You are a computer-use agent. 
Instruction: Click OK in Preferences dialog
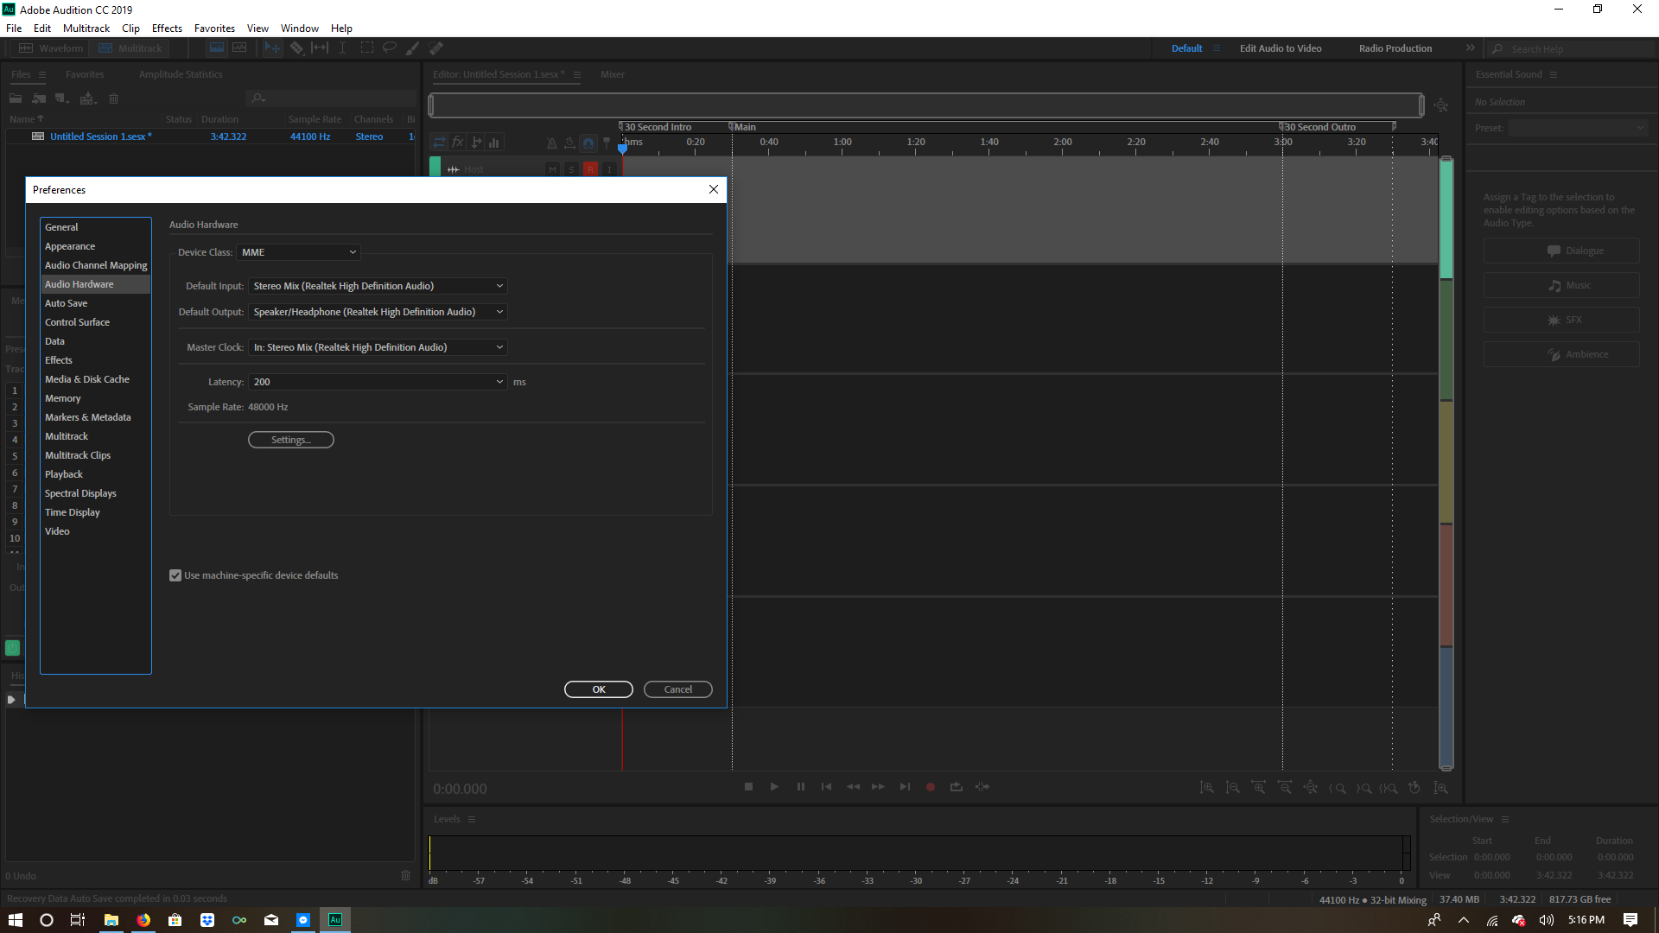[x=599, y=689]
